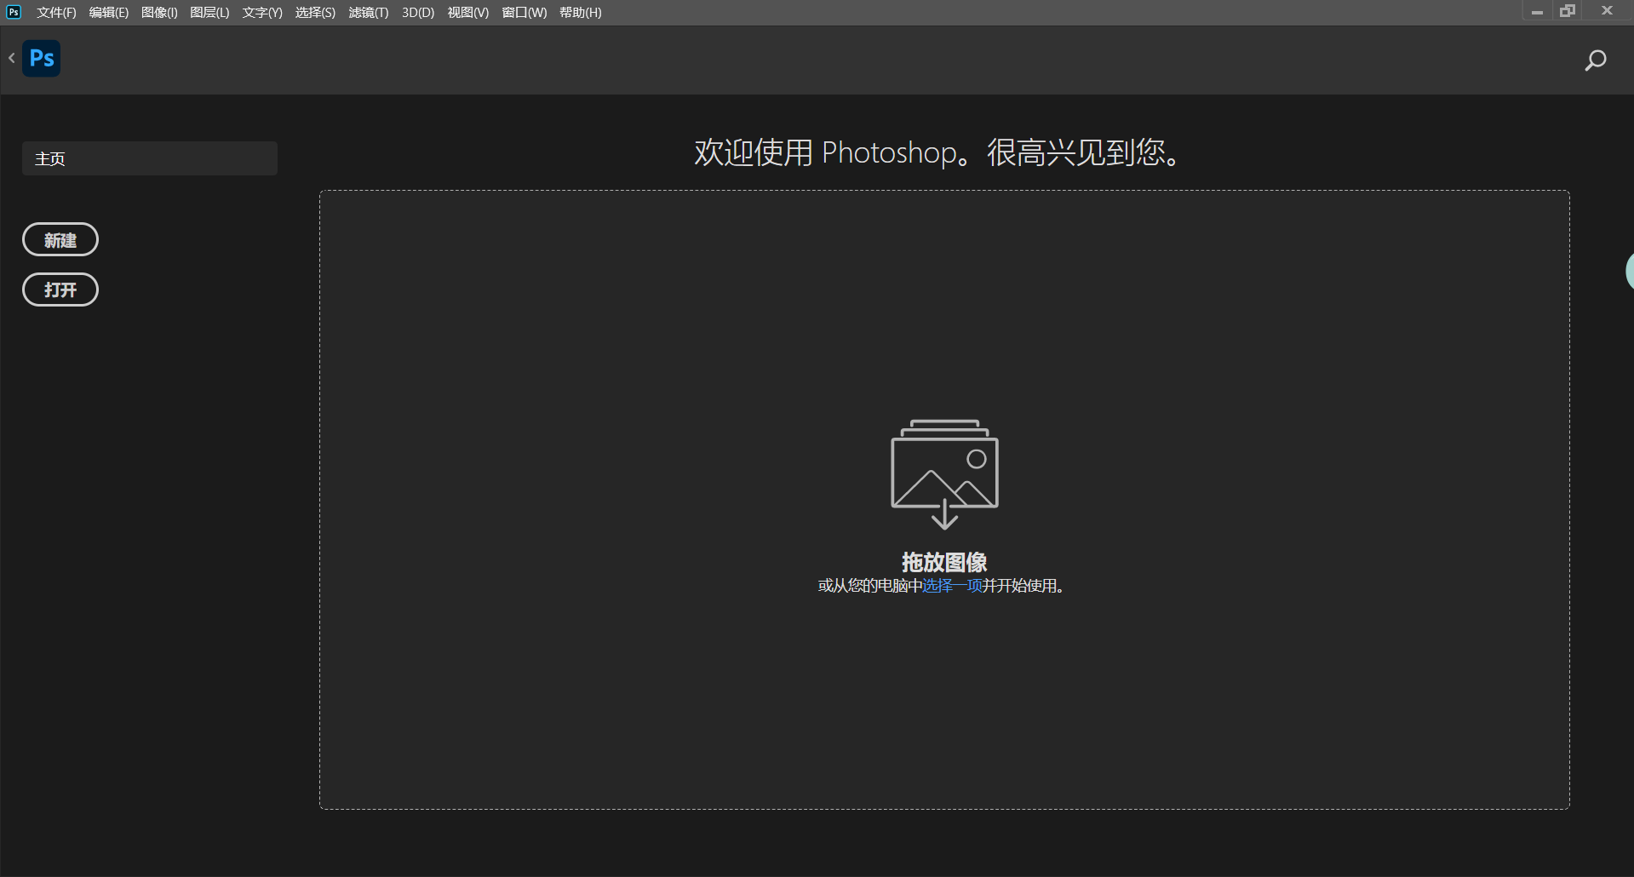Open the 图像(I) menu
The image size is (1634, 877).
pos(159,13)
